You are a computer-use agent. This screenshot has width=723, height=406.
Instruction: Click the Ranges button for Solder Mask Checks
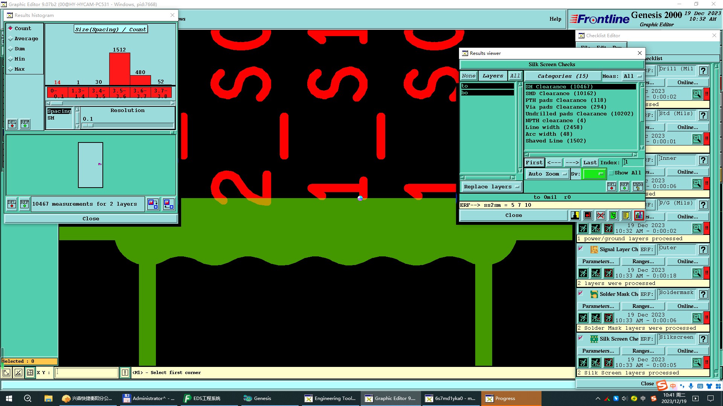(643, 306)
